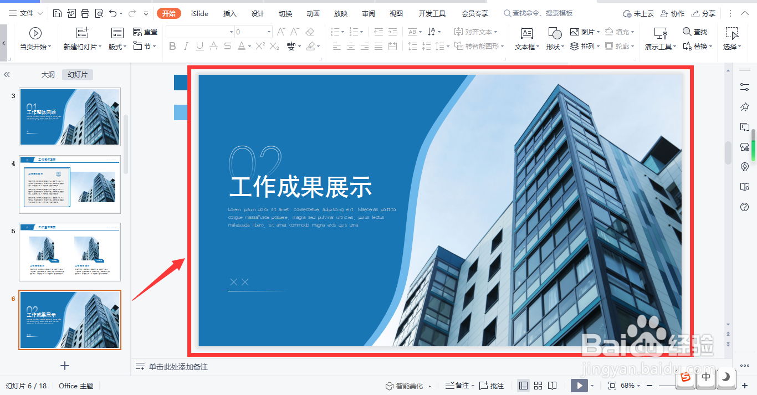Select slide 4 thumbnail in the panel
This screenshot has height=395, width=757.
(x=70, y=184)
